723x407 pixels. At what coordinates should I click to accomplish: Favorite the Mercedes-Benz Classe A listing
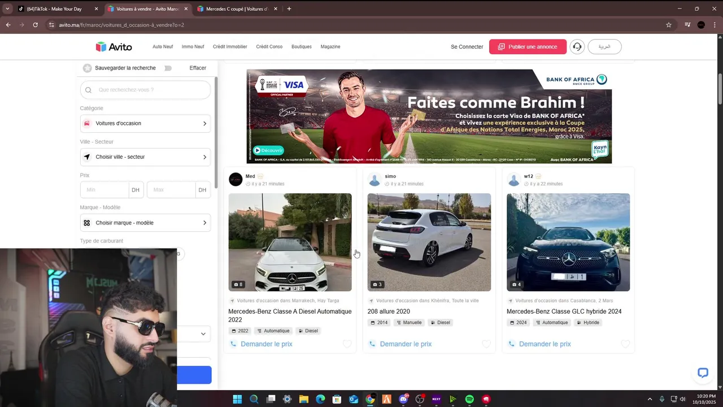[x=347, y=344]
